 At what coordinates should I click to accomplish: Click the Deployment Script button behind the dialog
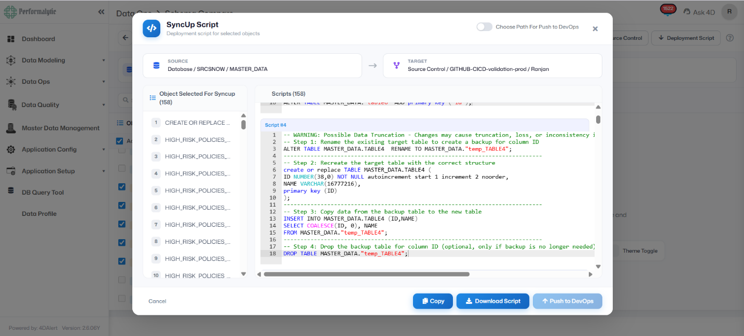click(686, 38)
